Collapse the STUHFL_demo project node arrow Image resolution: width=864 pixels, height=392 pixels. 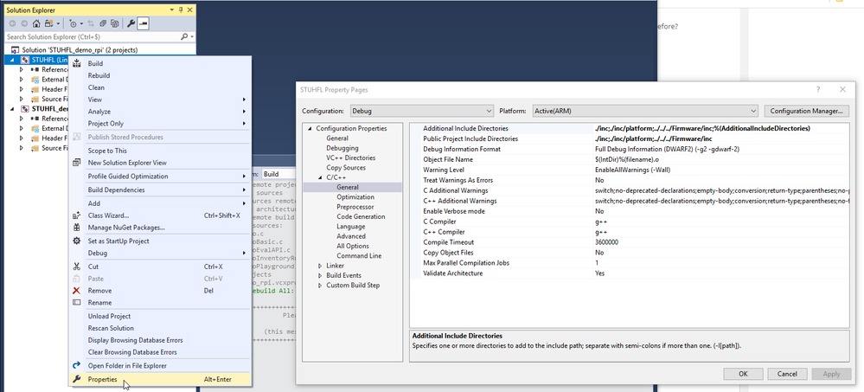click(x=13, y=109)
